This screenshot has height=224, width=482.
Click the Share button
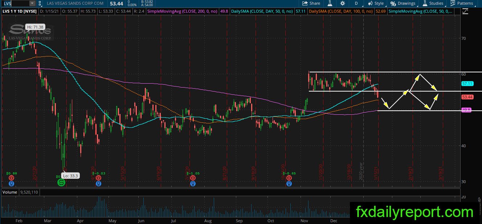(312, 3)
